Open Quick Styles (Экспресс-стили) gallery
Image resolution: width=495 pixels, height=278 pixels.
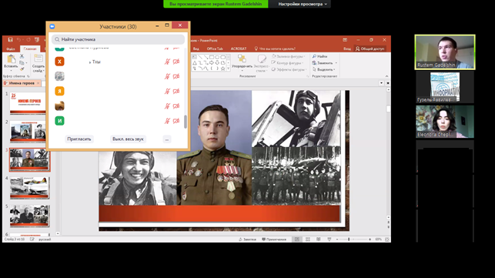coord(262,59)
